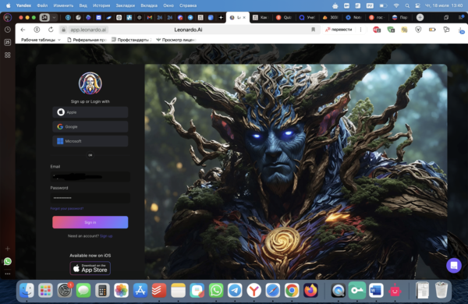Switch to the 'Пор' tab with Russian flag
This screenshot has width=468, height=304.
(400, 17)
